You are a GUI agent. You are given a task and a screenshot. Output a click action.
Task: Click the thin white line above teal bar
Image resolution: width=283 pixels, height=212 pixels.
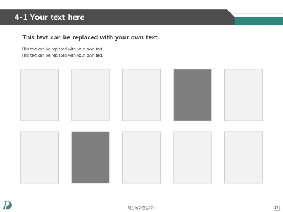258,13
